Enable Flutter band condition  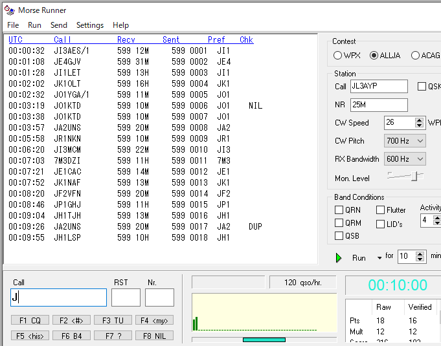[x=380, y=210]
